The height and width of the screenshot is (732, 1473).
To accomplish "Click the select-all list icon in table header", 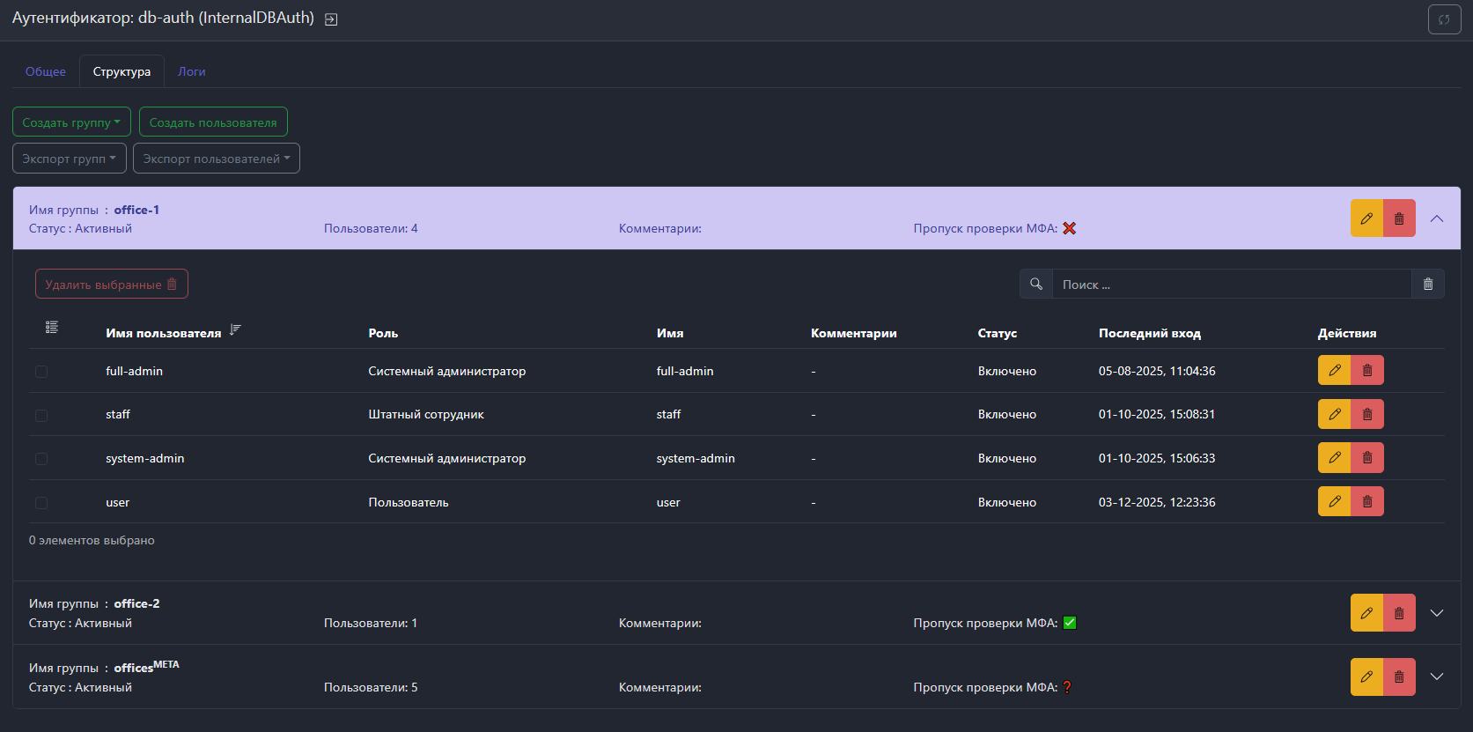I will point(52,328).
